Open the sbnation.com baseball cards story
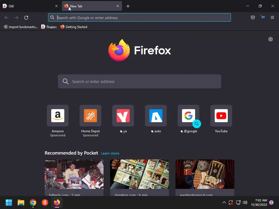 coord(139,174)
